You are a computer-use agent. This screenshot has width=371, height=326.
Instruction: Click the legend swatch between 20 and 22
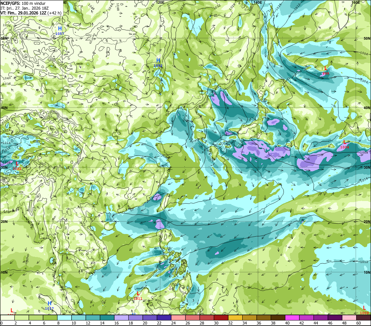(x=150, y=317)
